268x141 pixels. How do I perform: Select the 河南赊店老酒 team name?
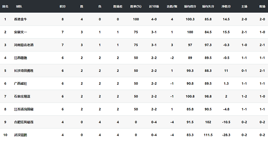coord(24,45)
